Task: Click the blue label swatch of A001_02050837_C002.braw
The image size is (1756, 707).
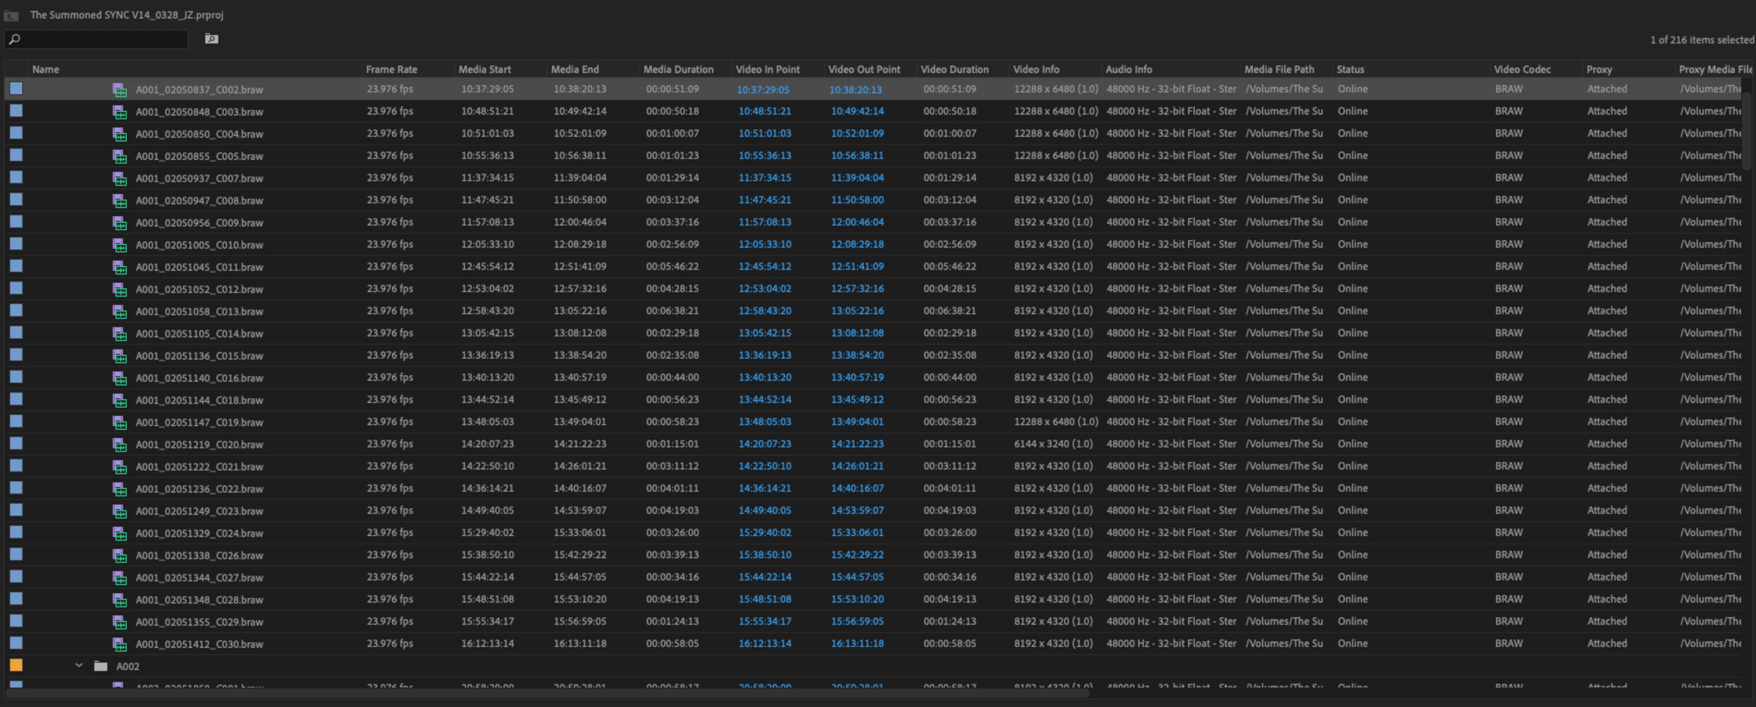Action: (x=16, y=89)
